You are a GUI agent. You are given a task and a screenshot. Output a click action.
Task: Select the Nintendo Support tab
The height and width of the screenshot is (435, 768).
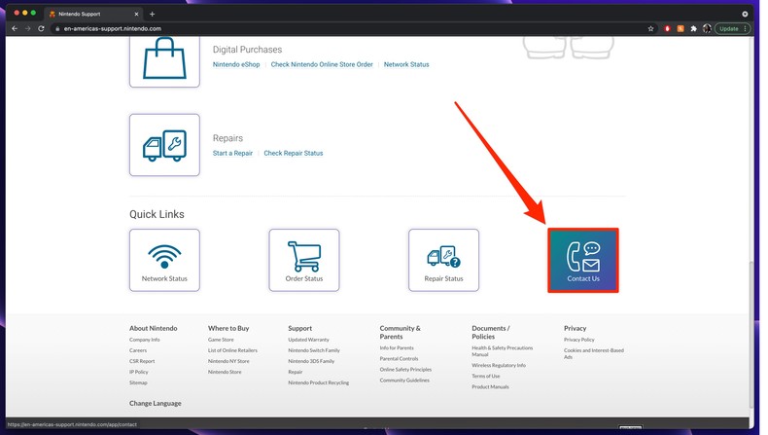pos(92,14)
